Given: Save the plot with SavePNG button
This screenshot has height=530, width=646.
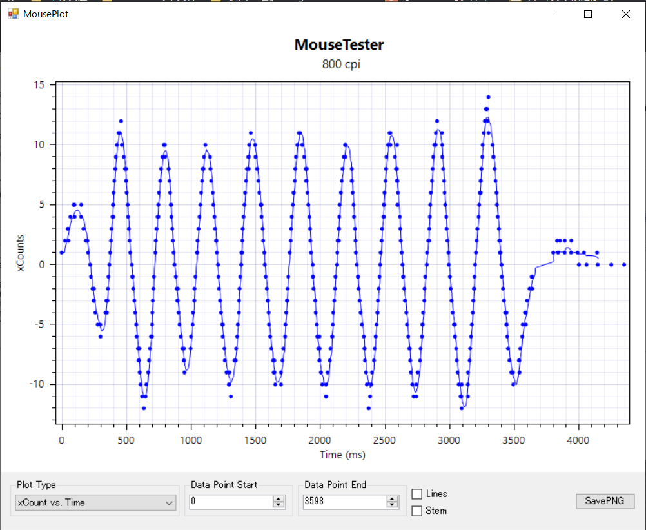Looking at the screenshot, I should click(605, 501).
